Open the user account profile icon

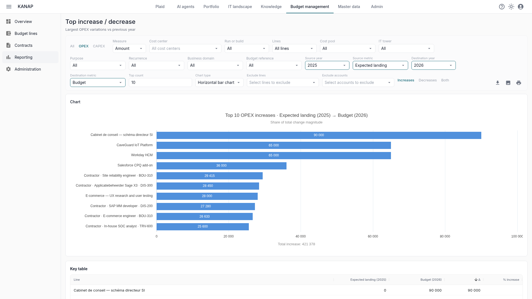click(x=521, y=7)
